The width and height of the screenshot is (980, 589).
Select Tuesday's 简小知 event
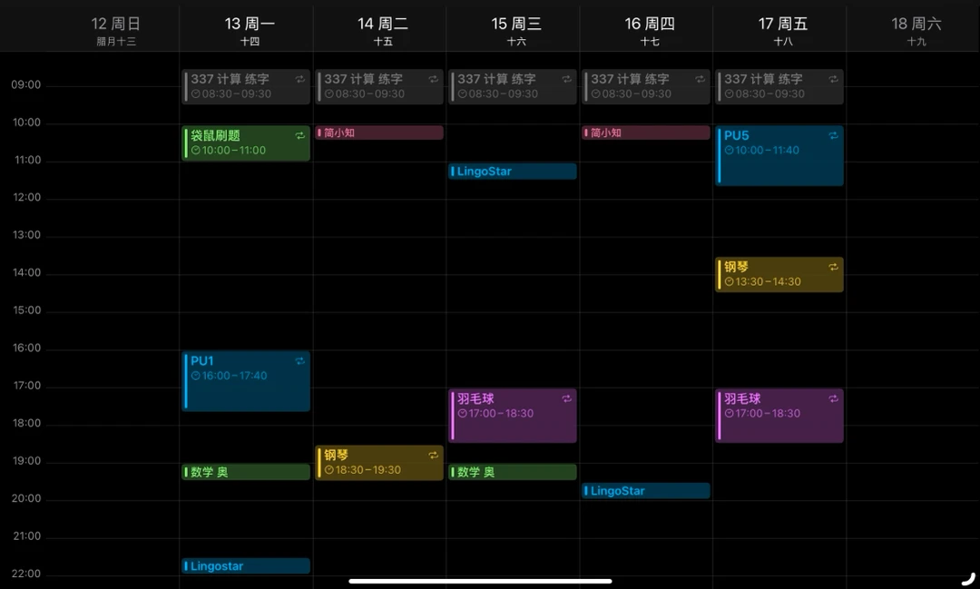tap(378, 133)
